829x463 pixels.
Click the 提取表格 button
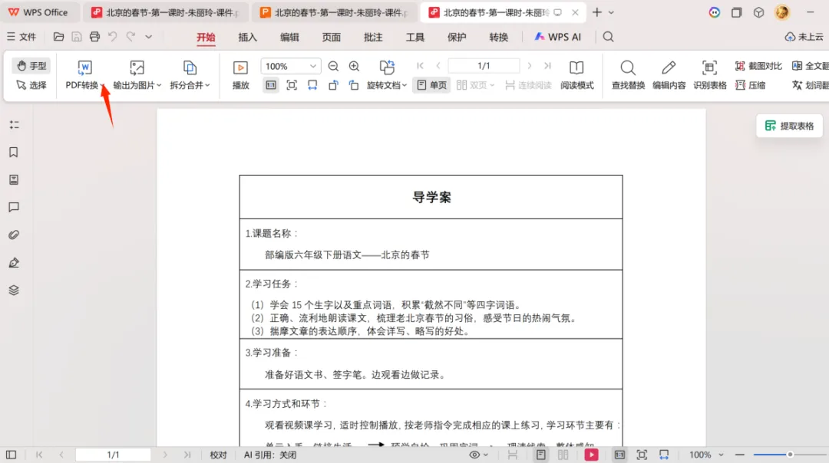789,126
